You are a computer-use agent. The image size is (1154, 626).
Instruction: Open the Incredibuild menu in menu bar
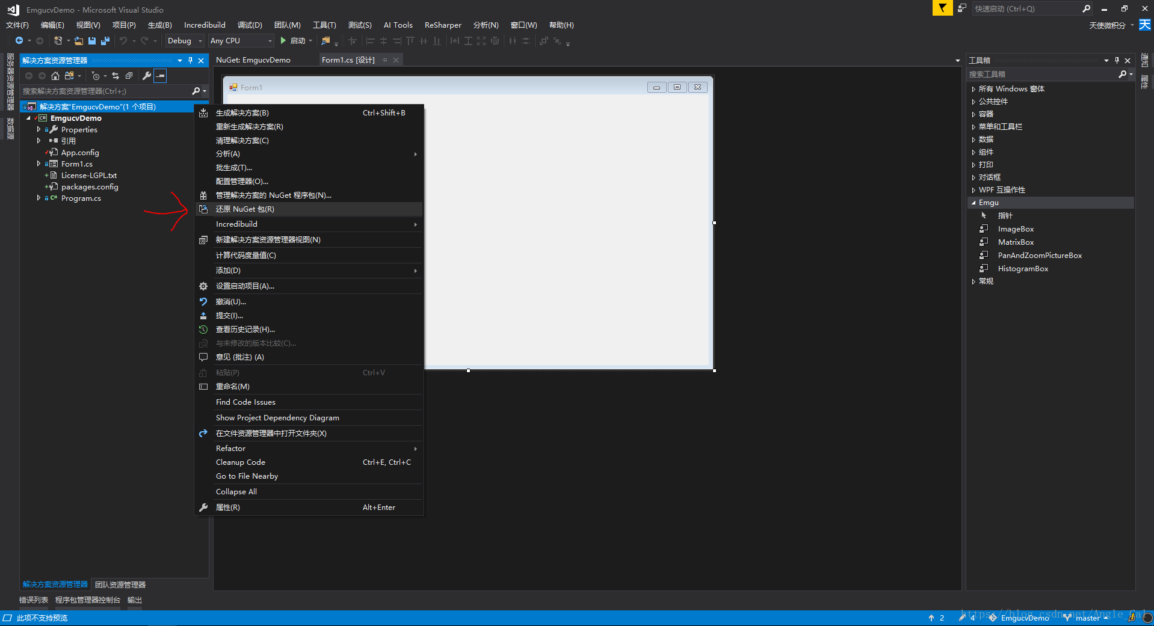(x=205, y=25)
